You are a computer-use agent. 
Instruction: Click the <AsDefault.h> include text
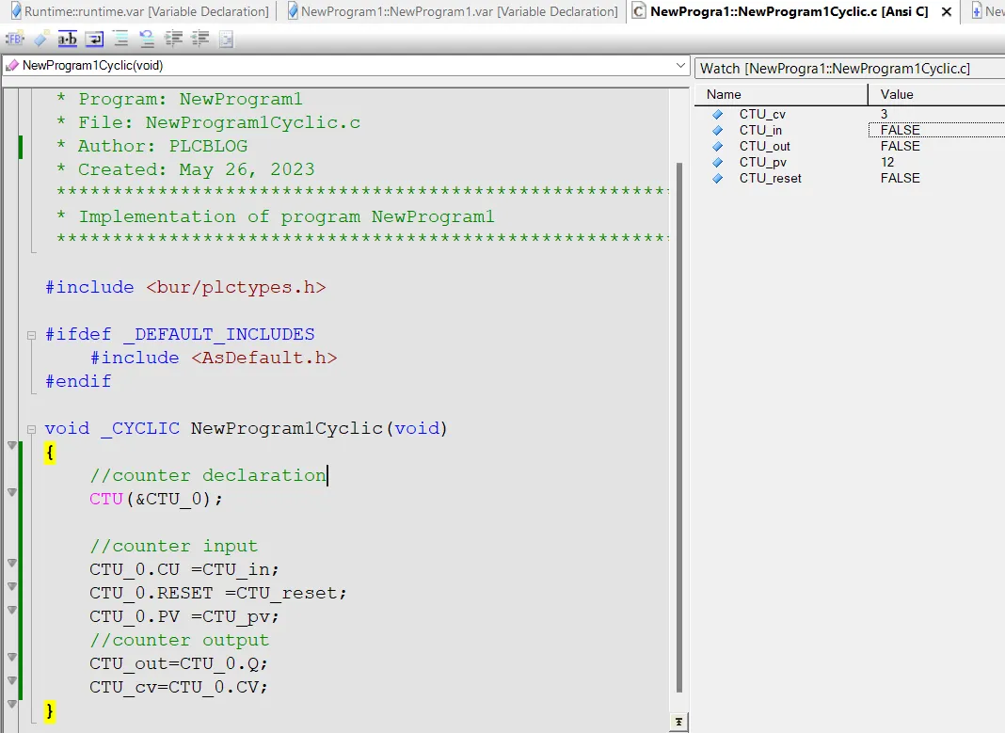click(264, 359)
